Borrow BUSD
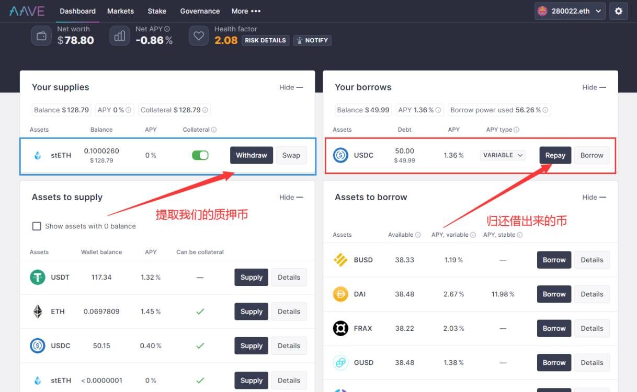The height and width of the screenshot is (392, 637). [x=554, y=260]
